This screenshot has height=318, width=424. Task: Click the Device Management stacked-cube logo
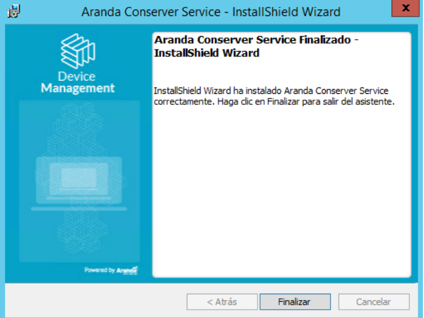(x=78, y=51)
